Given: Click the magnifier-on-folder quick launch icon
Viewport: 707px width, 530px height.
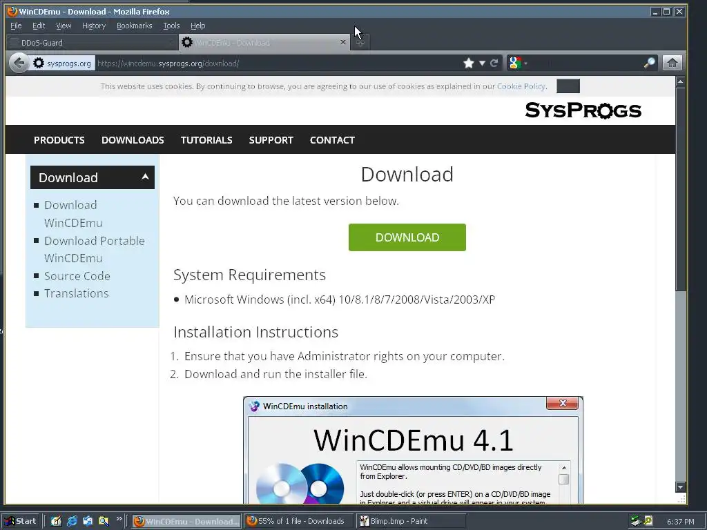Looking at the screenshot, I should pos(104,521).
